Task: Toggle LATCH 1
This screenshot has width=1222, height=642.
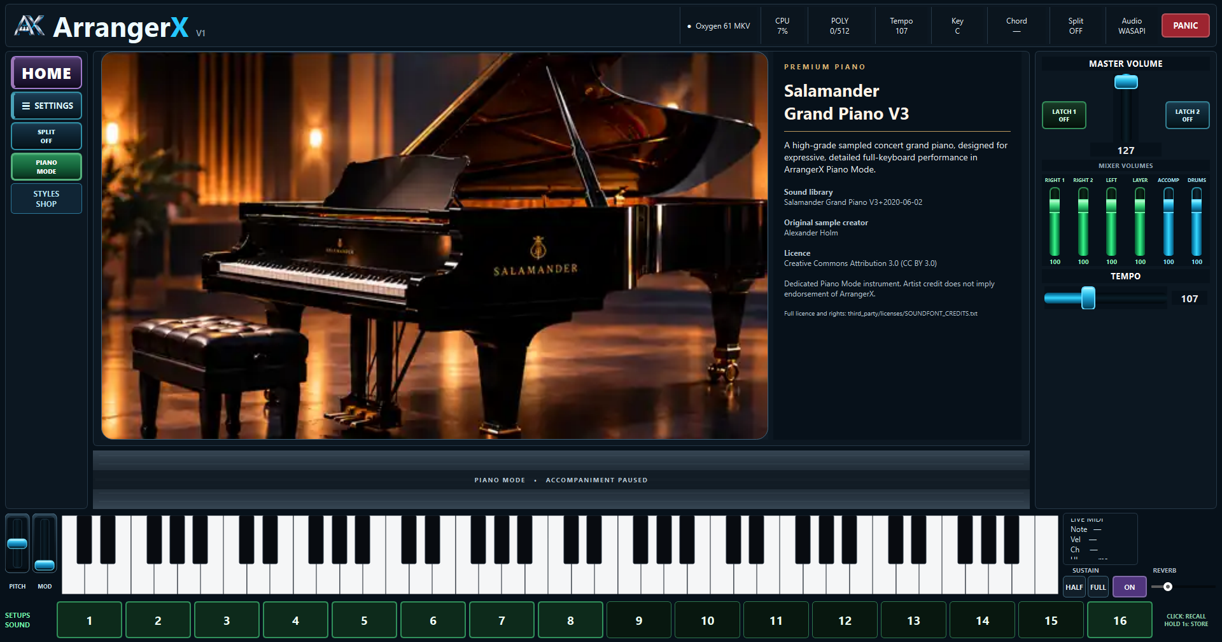Action: (x=1064, y=115)
